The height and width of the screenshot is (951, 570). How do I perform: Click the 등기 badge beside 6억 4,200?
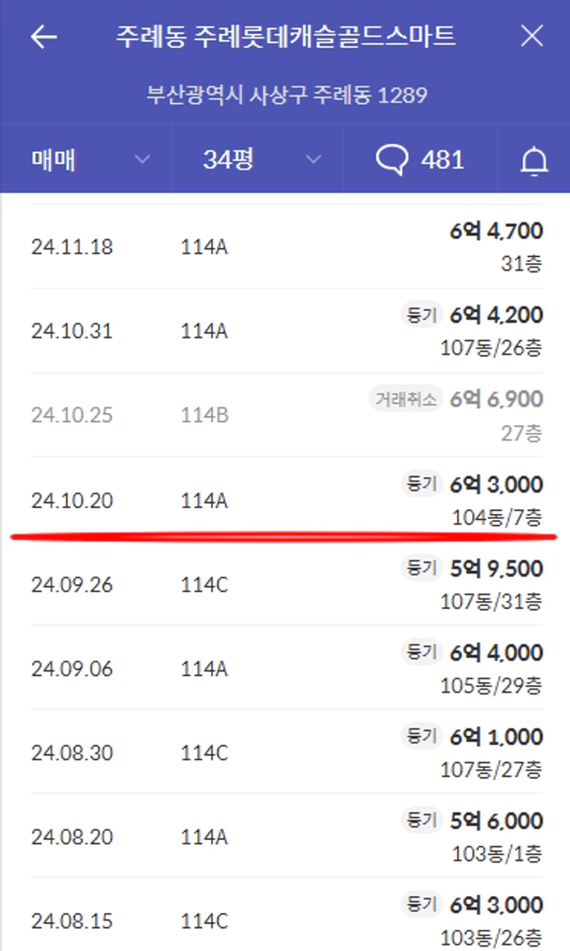coord(420,315)
